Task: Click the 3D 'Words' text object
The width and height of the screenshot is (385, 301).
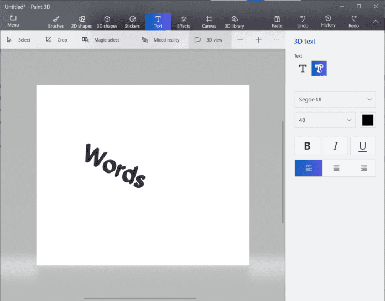Action: click(x=115, y=166)
